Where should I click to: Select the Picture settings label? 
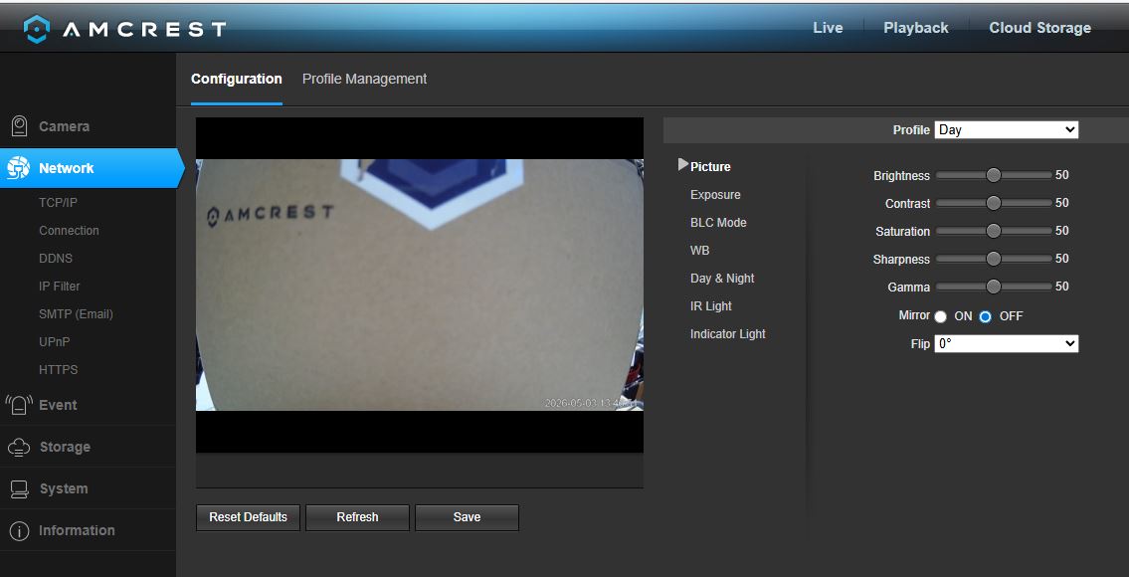pyautogui.click(x=710, y=166)
